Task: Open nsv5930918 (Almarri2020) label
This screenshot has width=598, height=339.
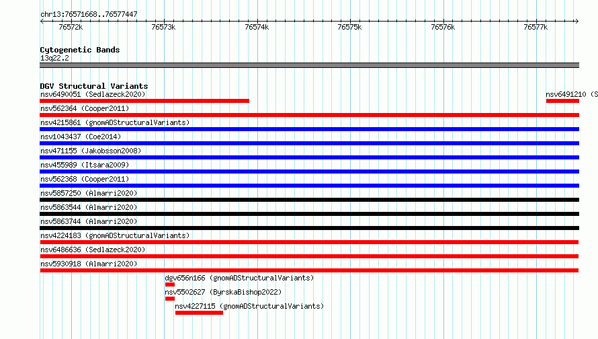Action: click(89, 264)
